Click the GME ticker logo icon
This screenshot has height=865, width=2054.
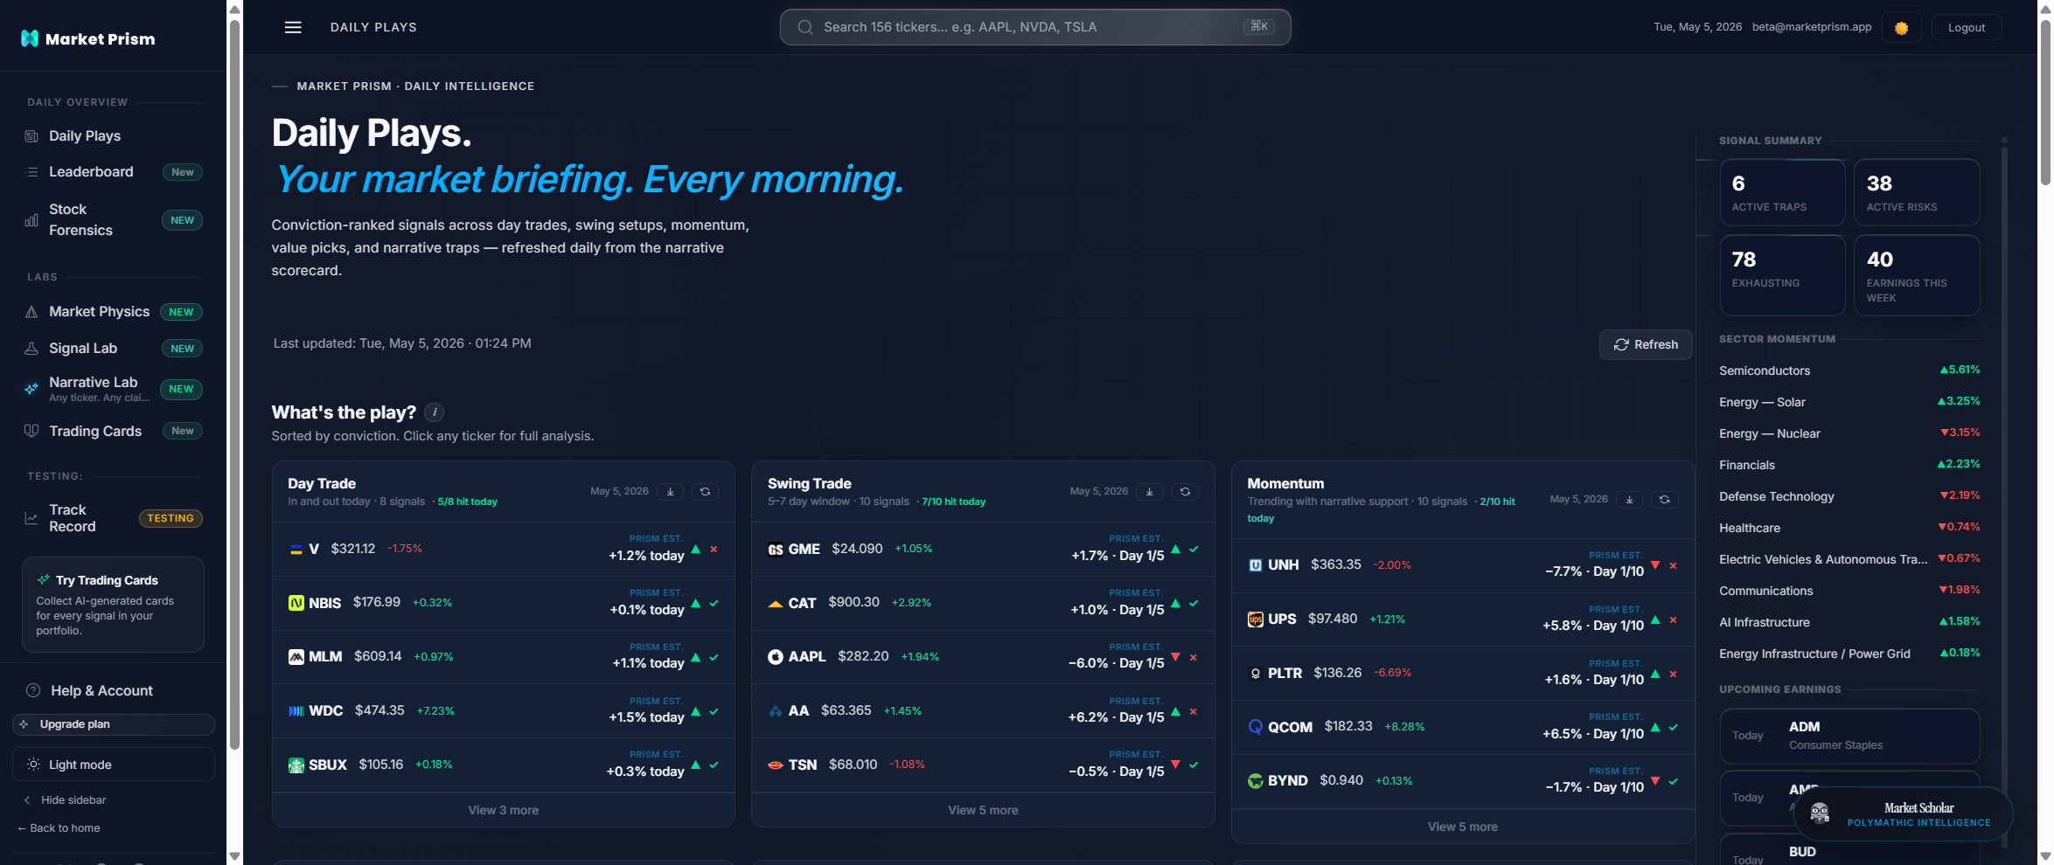776,550
